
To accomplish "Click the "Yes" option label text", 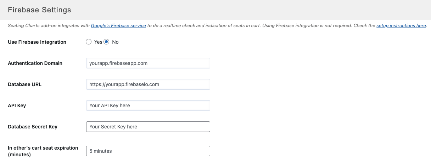I will (x=98, y=42).
